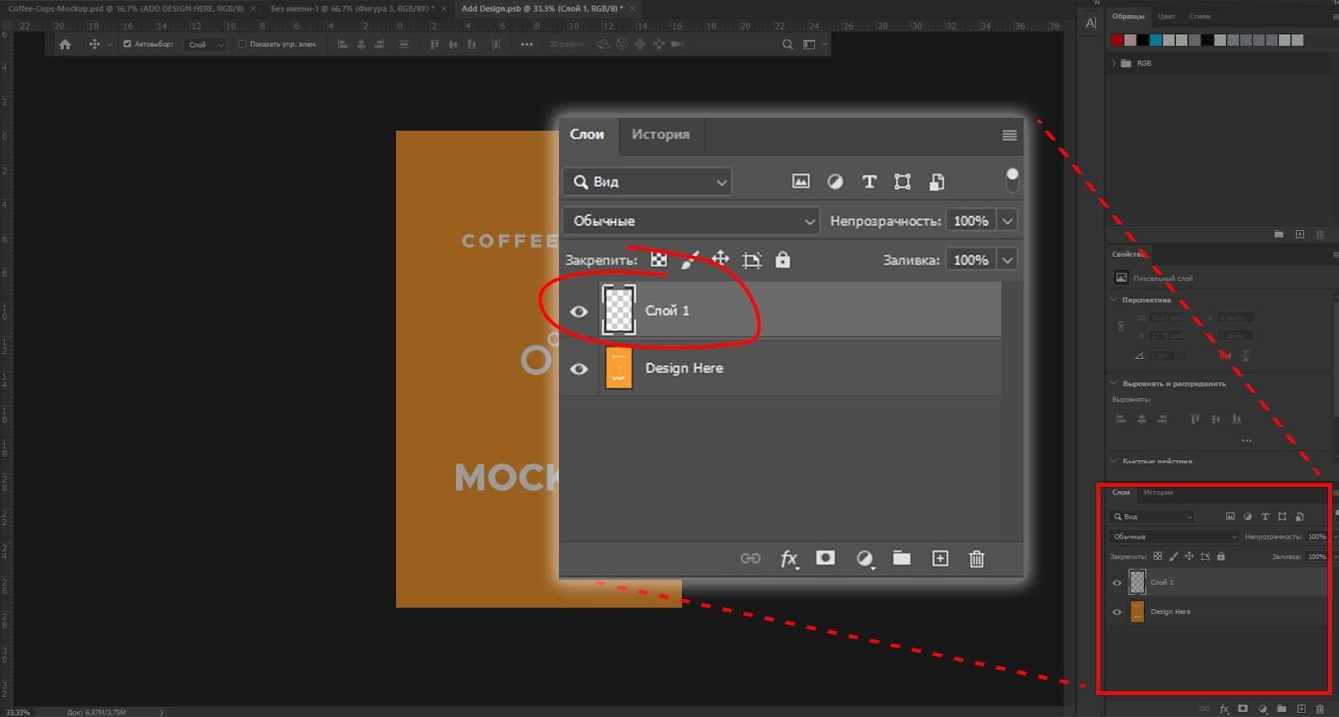
Task: Add a layer mask from the enlarged Layers panel
Action: click(825, 558)
